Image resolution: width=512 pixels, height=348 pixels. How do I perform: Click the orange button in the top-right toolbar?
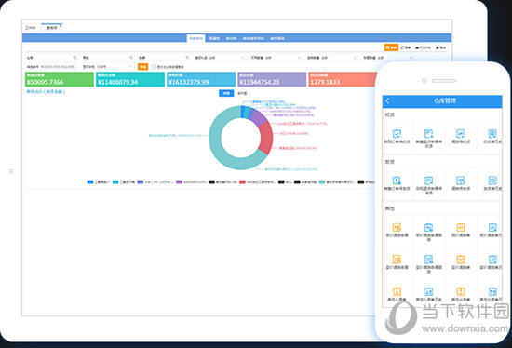click(x=391, y=47)
